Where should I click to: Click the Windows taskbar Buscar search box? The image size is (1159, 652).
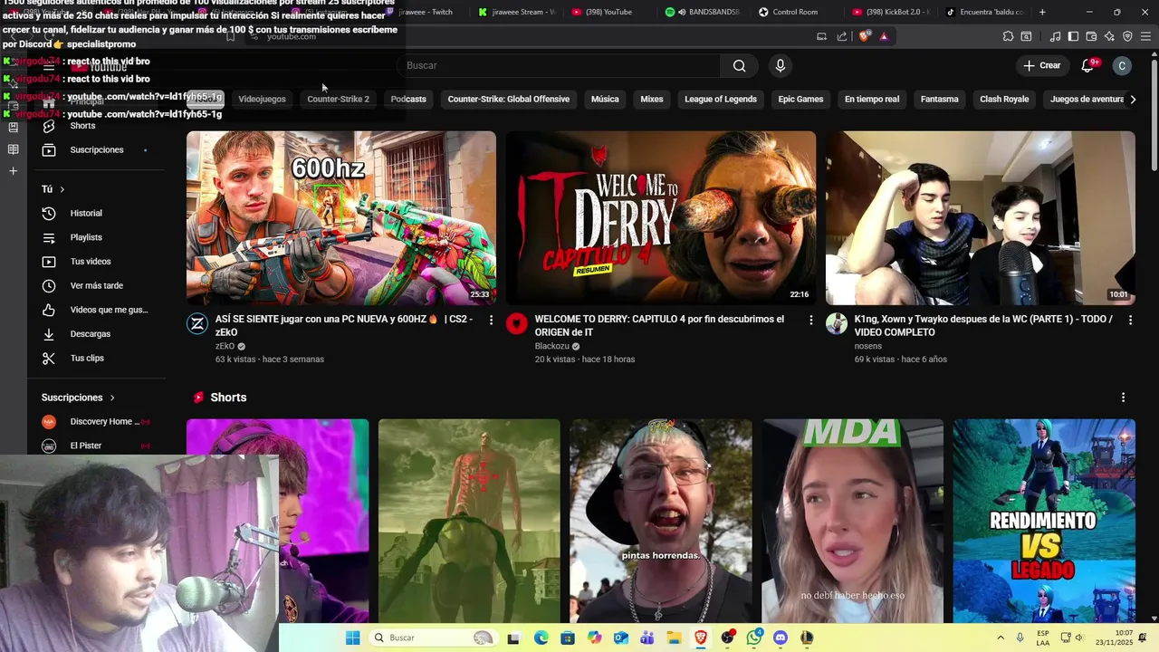click(x=433, y=638)
